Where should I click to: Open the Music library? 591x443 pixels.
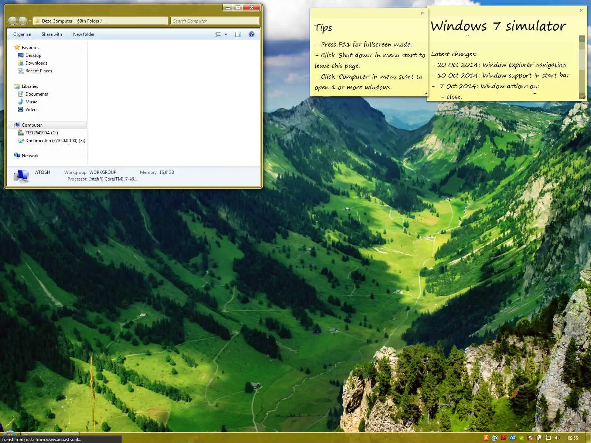(31, 102)
